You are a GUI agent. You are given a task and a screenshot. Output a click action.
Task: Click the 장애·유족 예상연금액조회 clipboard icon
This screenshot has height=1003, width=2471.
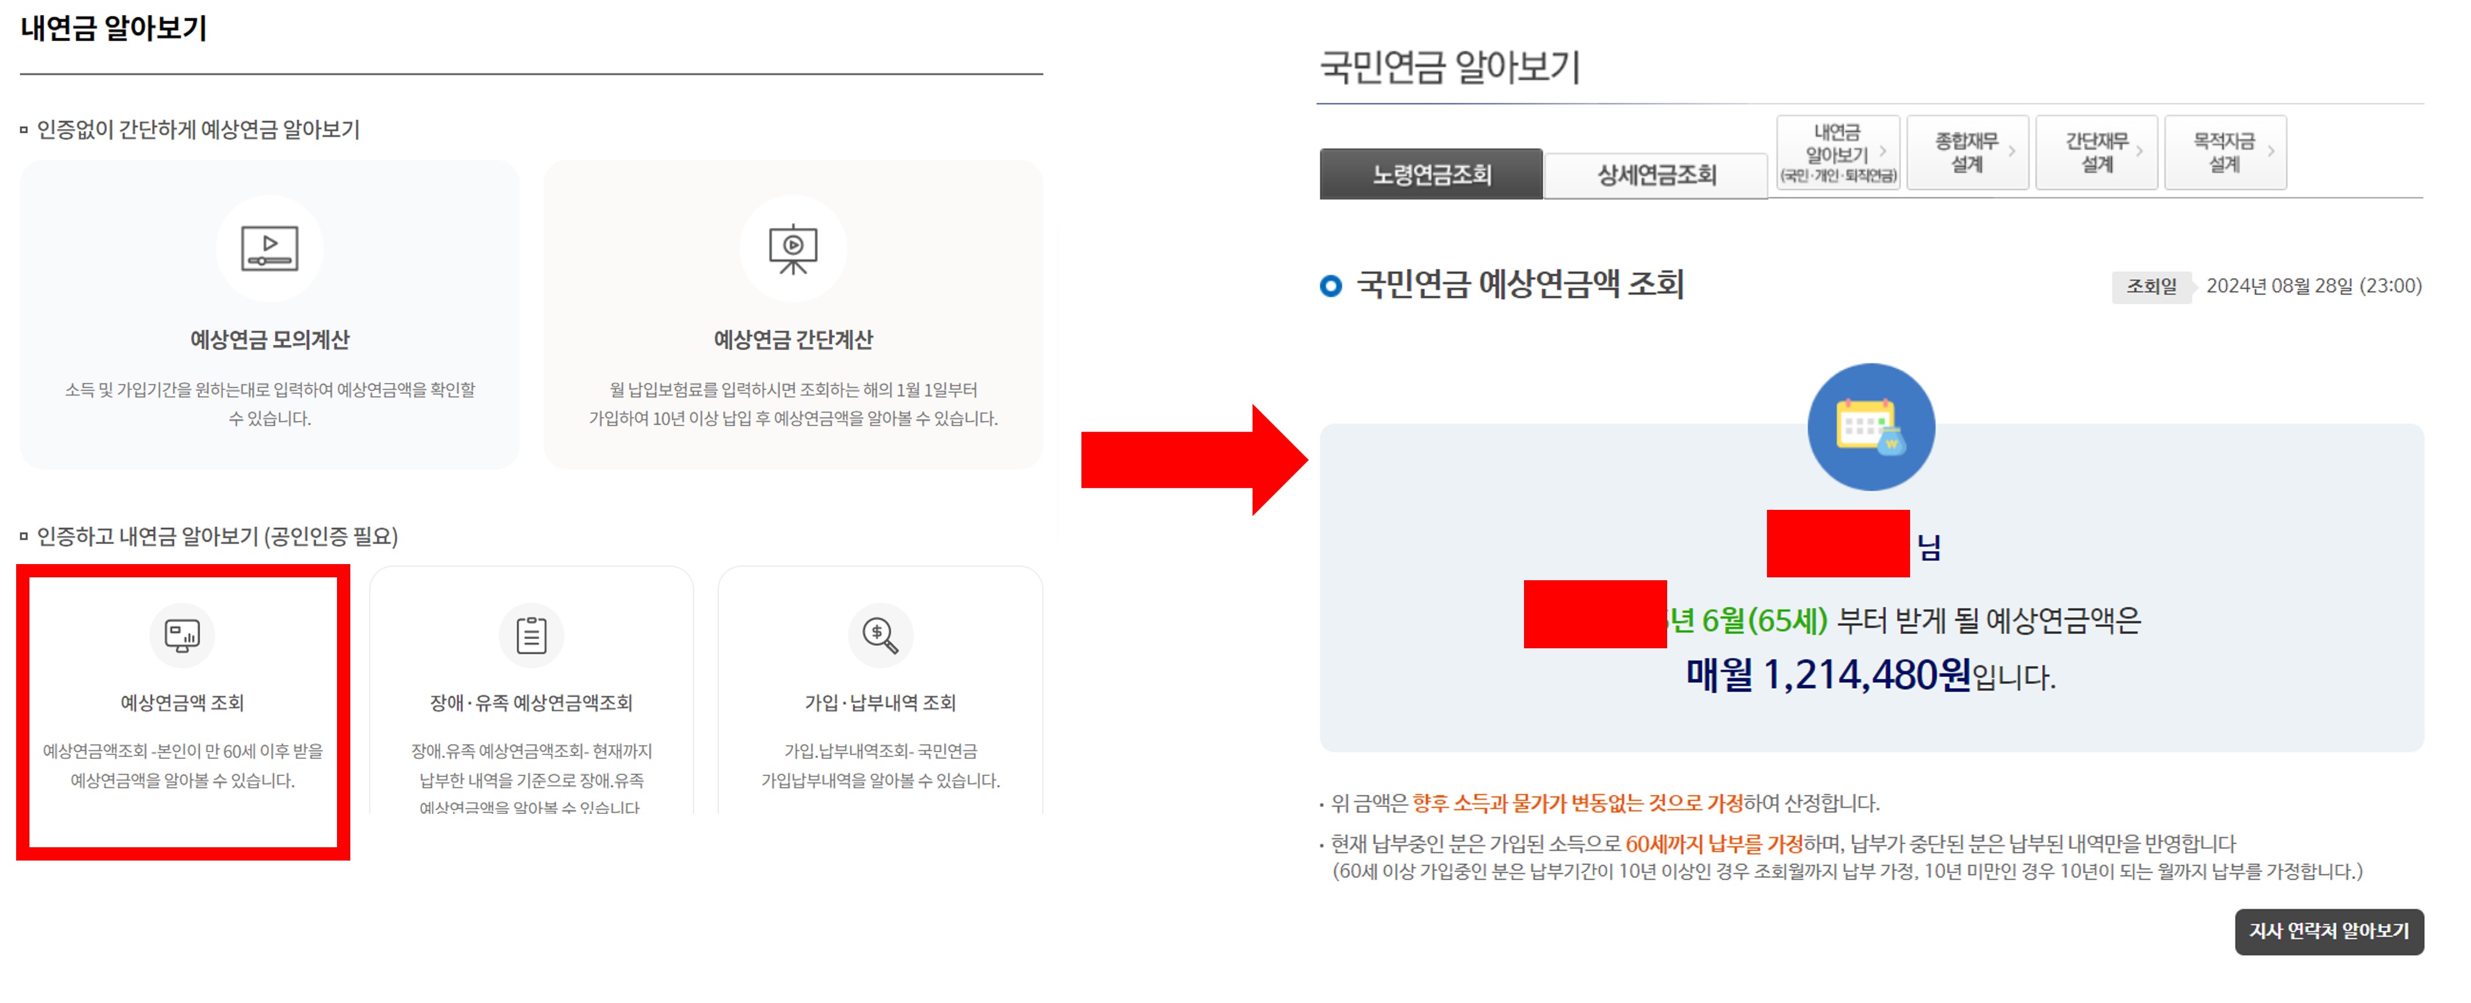pyautogui.click(x=530, y=635)
